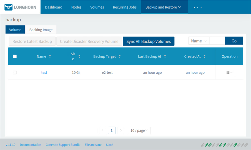
Task: Click the Longhorn logo icon
Action: [x=9, y=7]
